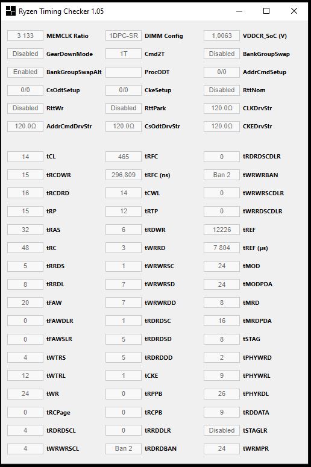Select the AddrCmdDrvStr value field
Screen dimensions: 311x467
pyautogui.click(x=25, y=127)
